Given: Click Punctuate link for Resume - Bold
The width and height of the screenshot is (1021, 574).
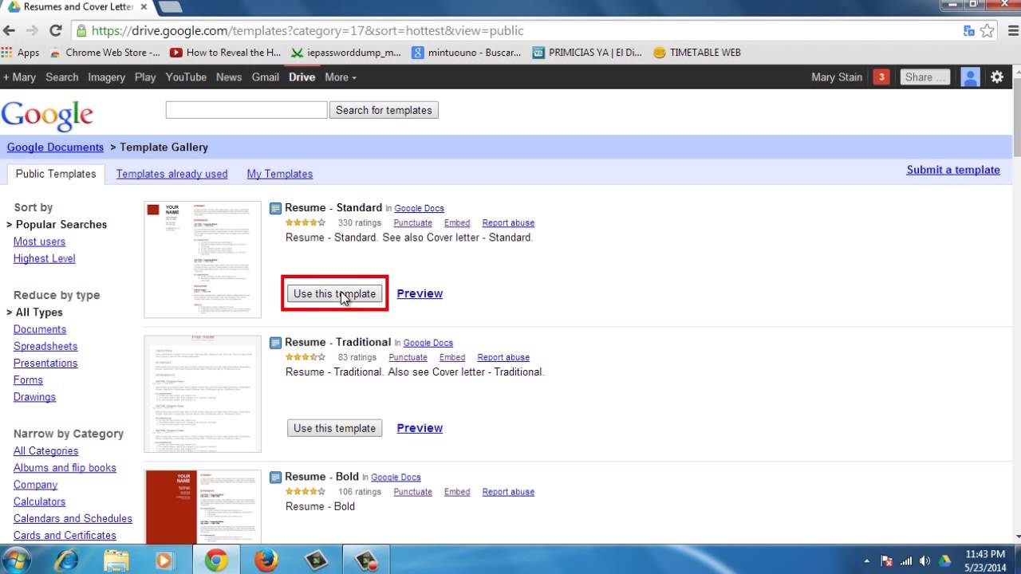Looking at the screenshot, I should (412, 492).
